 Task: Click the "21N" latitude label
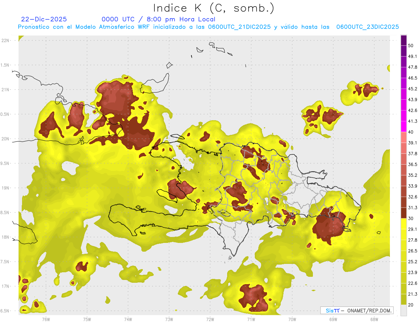(x=5, y=89)
